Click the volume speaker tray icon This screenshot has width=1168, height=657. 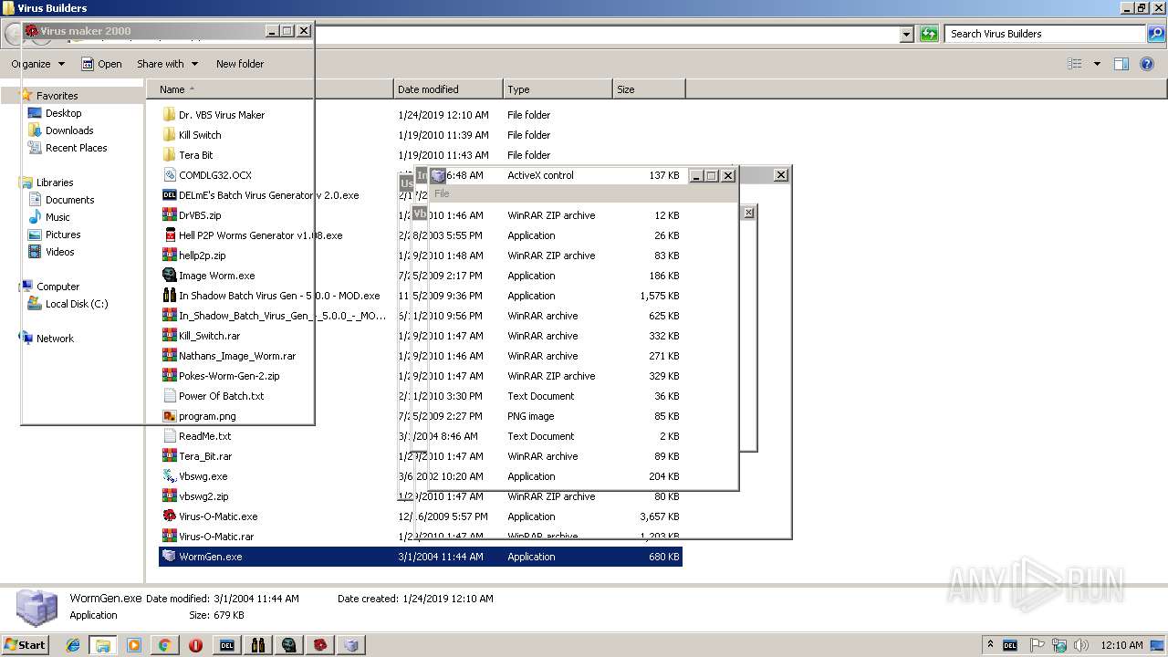click(1080, 645)
